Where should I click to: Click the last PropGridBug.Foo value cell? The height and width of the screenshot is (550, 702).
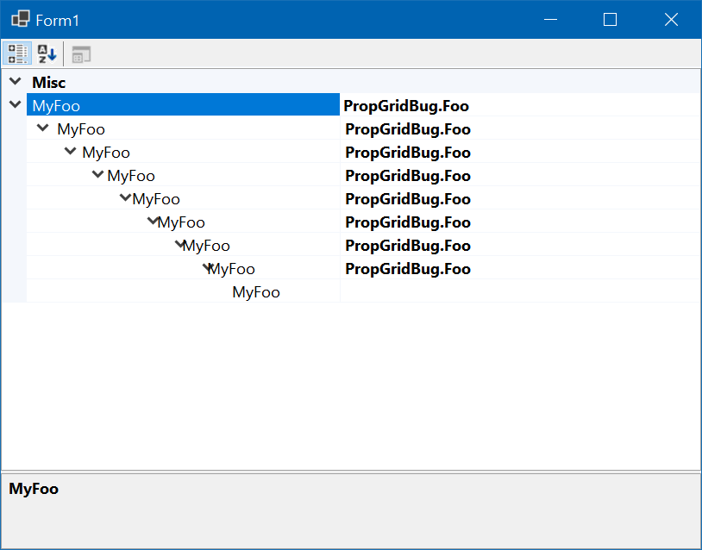(405, 268)
